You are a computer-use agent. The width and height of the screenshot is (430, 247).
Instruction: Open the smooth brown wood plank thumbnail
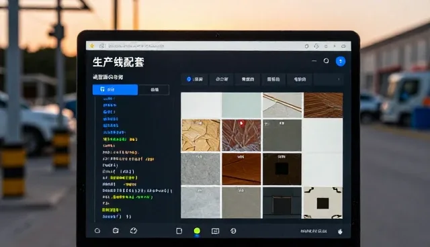coord(242,168)
